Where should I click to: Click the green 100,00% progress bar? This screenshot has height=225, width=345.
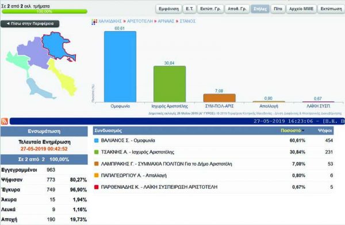coord(44,11)
